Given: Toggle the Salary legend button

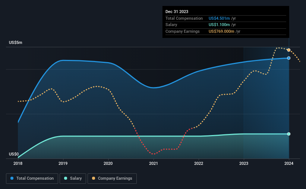Looking at the screenshot, I should click(x=73, y=179).
